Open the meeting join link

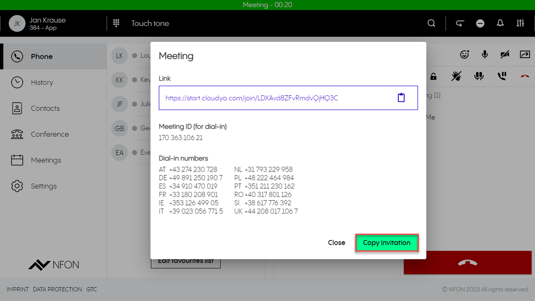pos(251,98)
